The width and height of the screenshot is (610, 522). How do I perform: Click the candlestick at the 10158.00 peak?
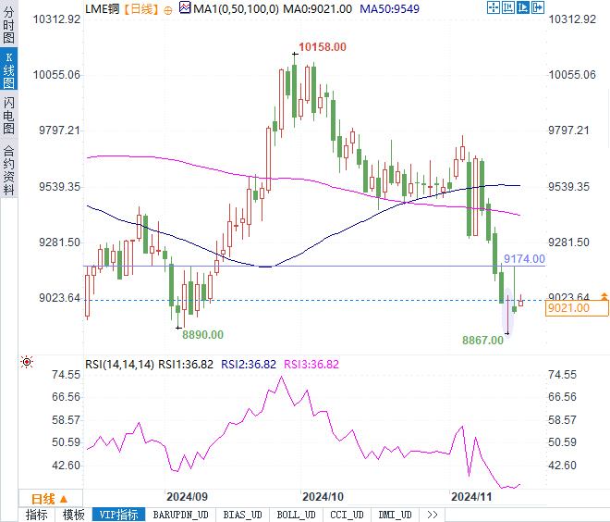click(x=295, y=91)
